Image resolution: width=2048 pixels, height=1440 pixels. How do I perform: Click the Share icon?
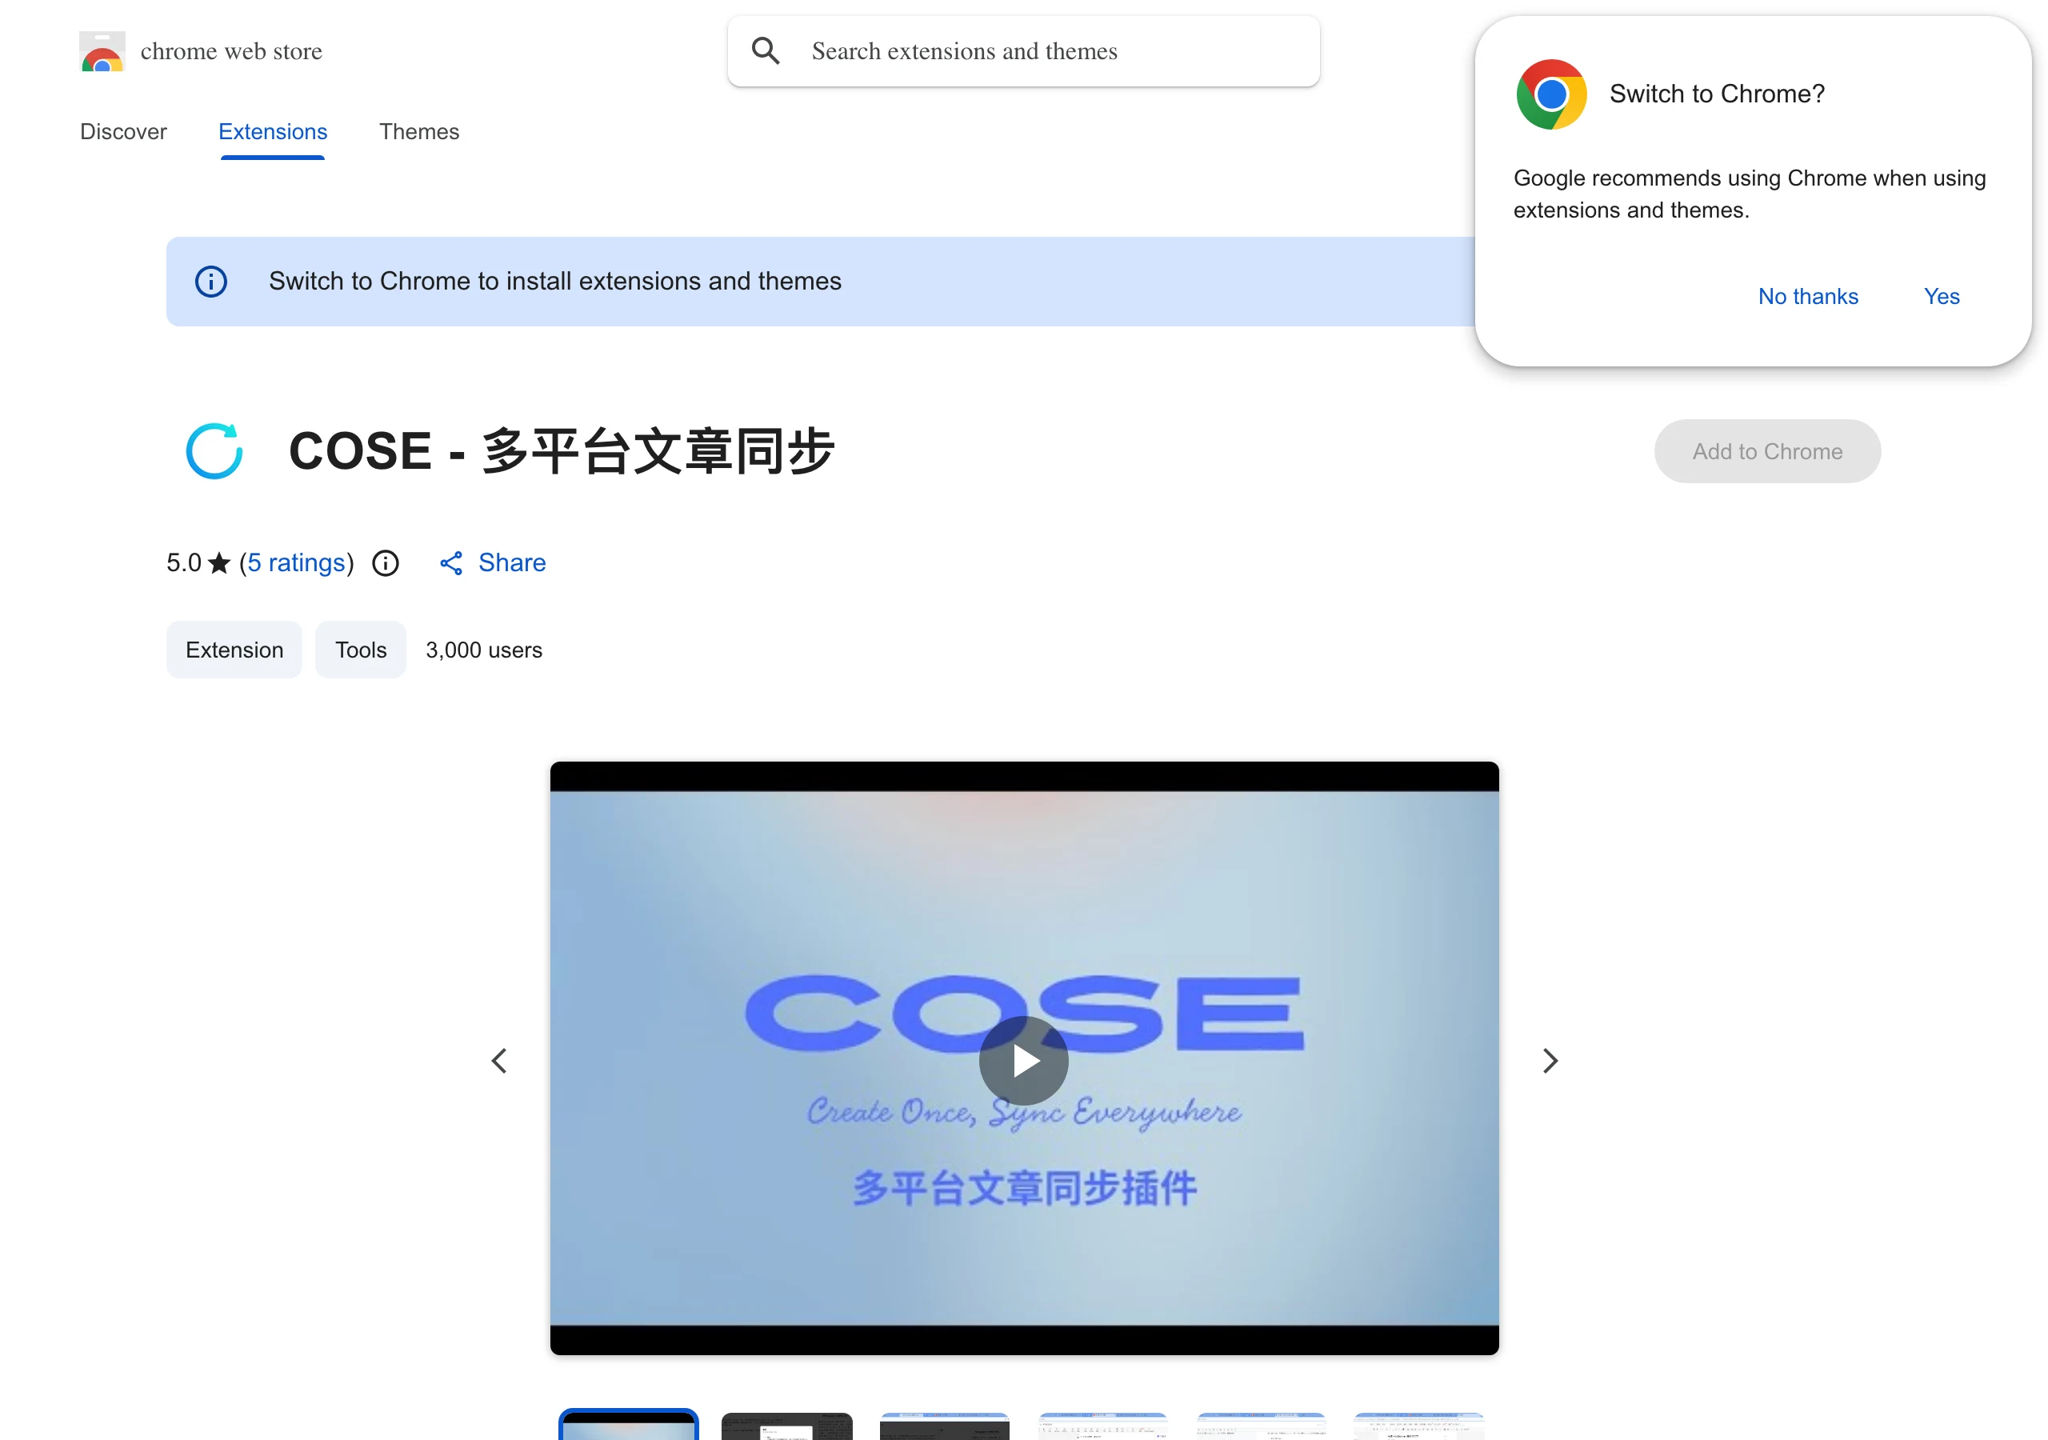click(x=451, y=563)
